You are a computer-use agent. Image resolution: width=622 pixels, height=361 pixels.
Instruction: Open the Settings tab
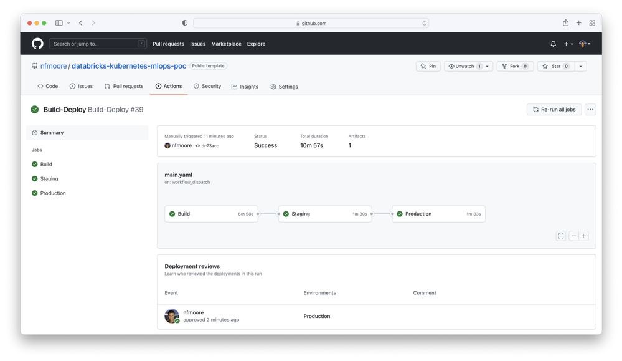(x=284, y=87)
